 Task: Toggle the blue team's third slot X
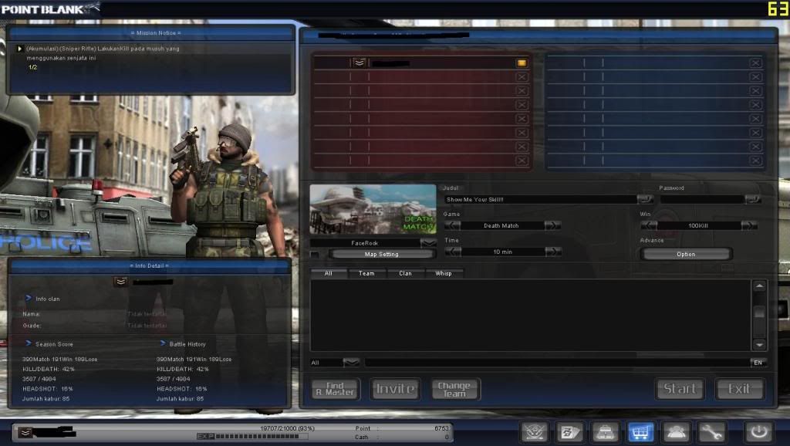click(x=755, y=91)
